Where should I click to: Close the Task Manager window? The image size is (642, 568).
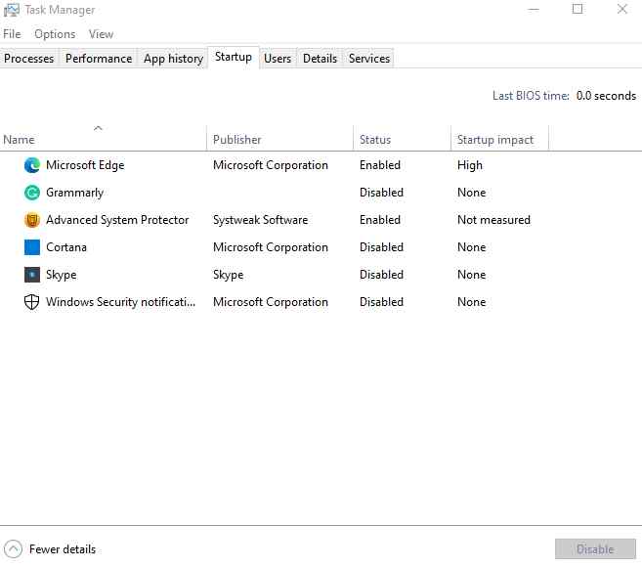(622, 9)
